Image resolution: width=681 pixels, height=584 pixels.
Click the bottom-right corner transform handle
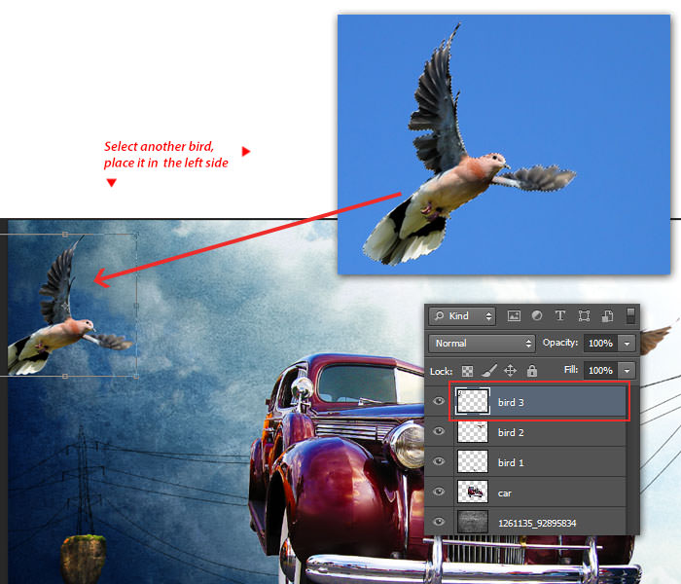coord(136,376)
